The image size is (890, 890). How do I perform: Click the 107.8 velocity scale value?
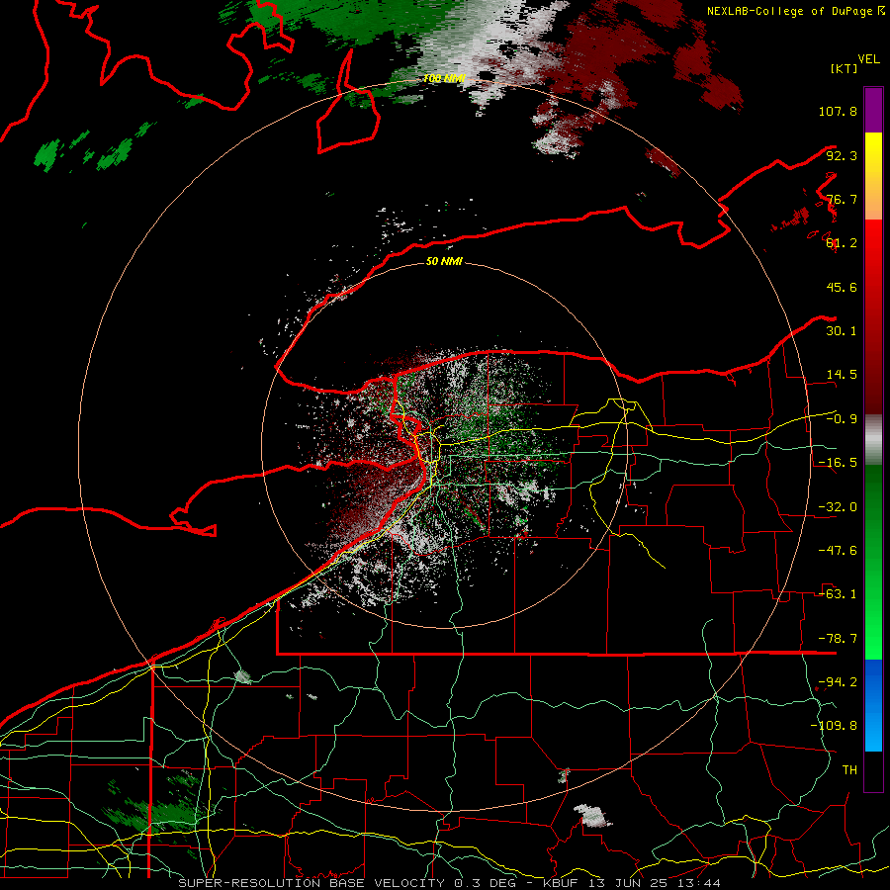tap(838, 111)
